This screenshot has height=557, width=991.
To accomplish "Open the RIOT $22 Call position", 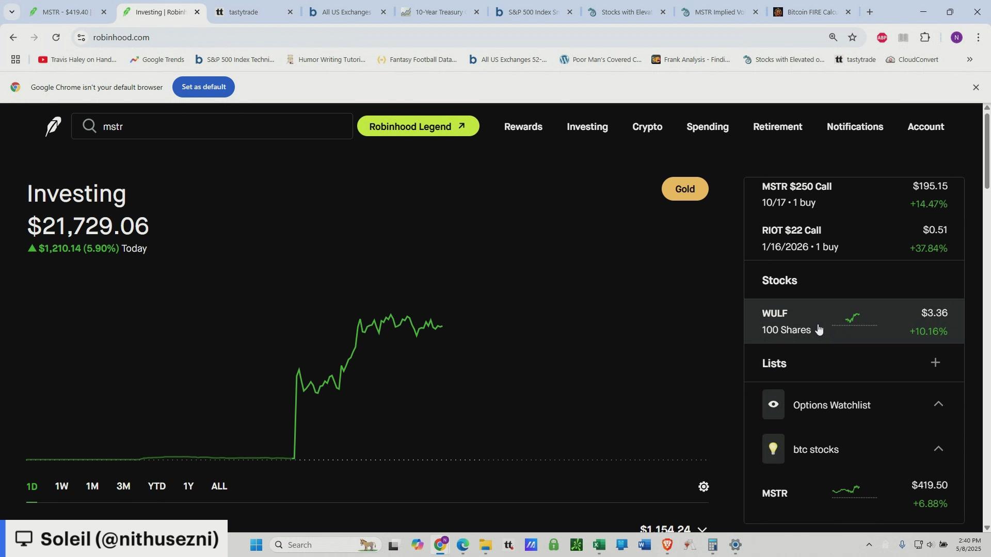I will (x=854, y=239).
